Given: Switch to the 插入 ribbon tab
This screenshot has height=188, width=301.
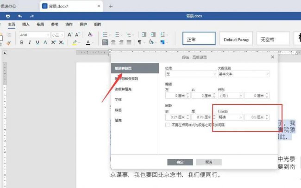Looking at the screenshot, I should pos(26,24).
